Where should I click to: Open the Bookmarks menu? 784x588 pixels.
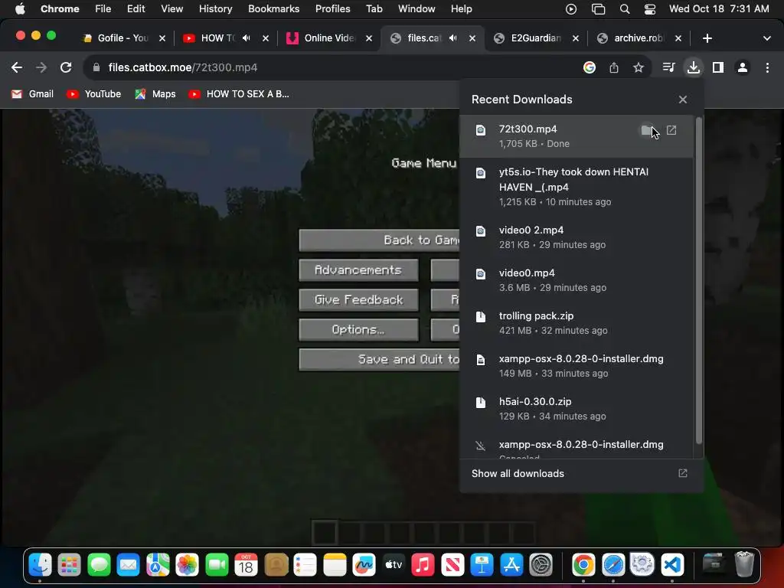coord(273,8)
